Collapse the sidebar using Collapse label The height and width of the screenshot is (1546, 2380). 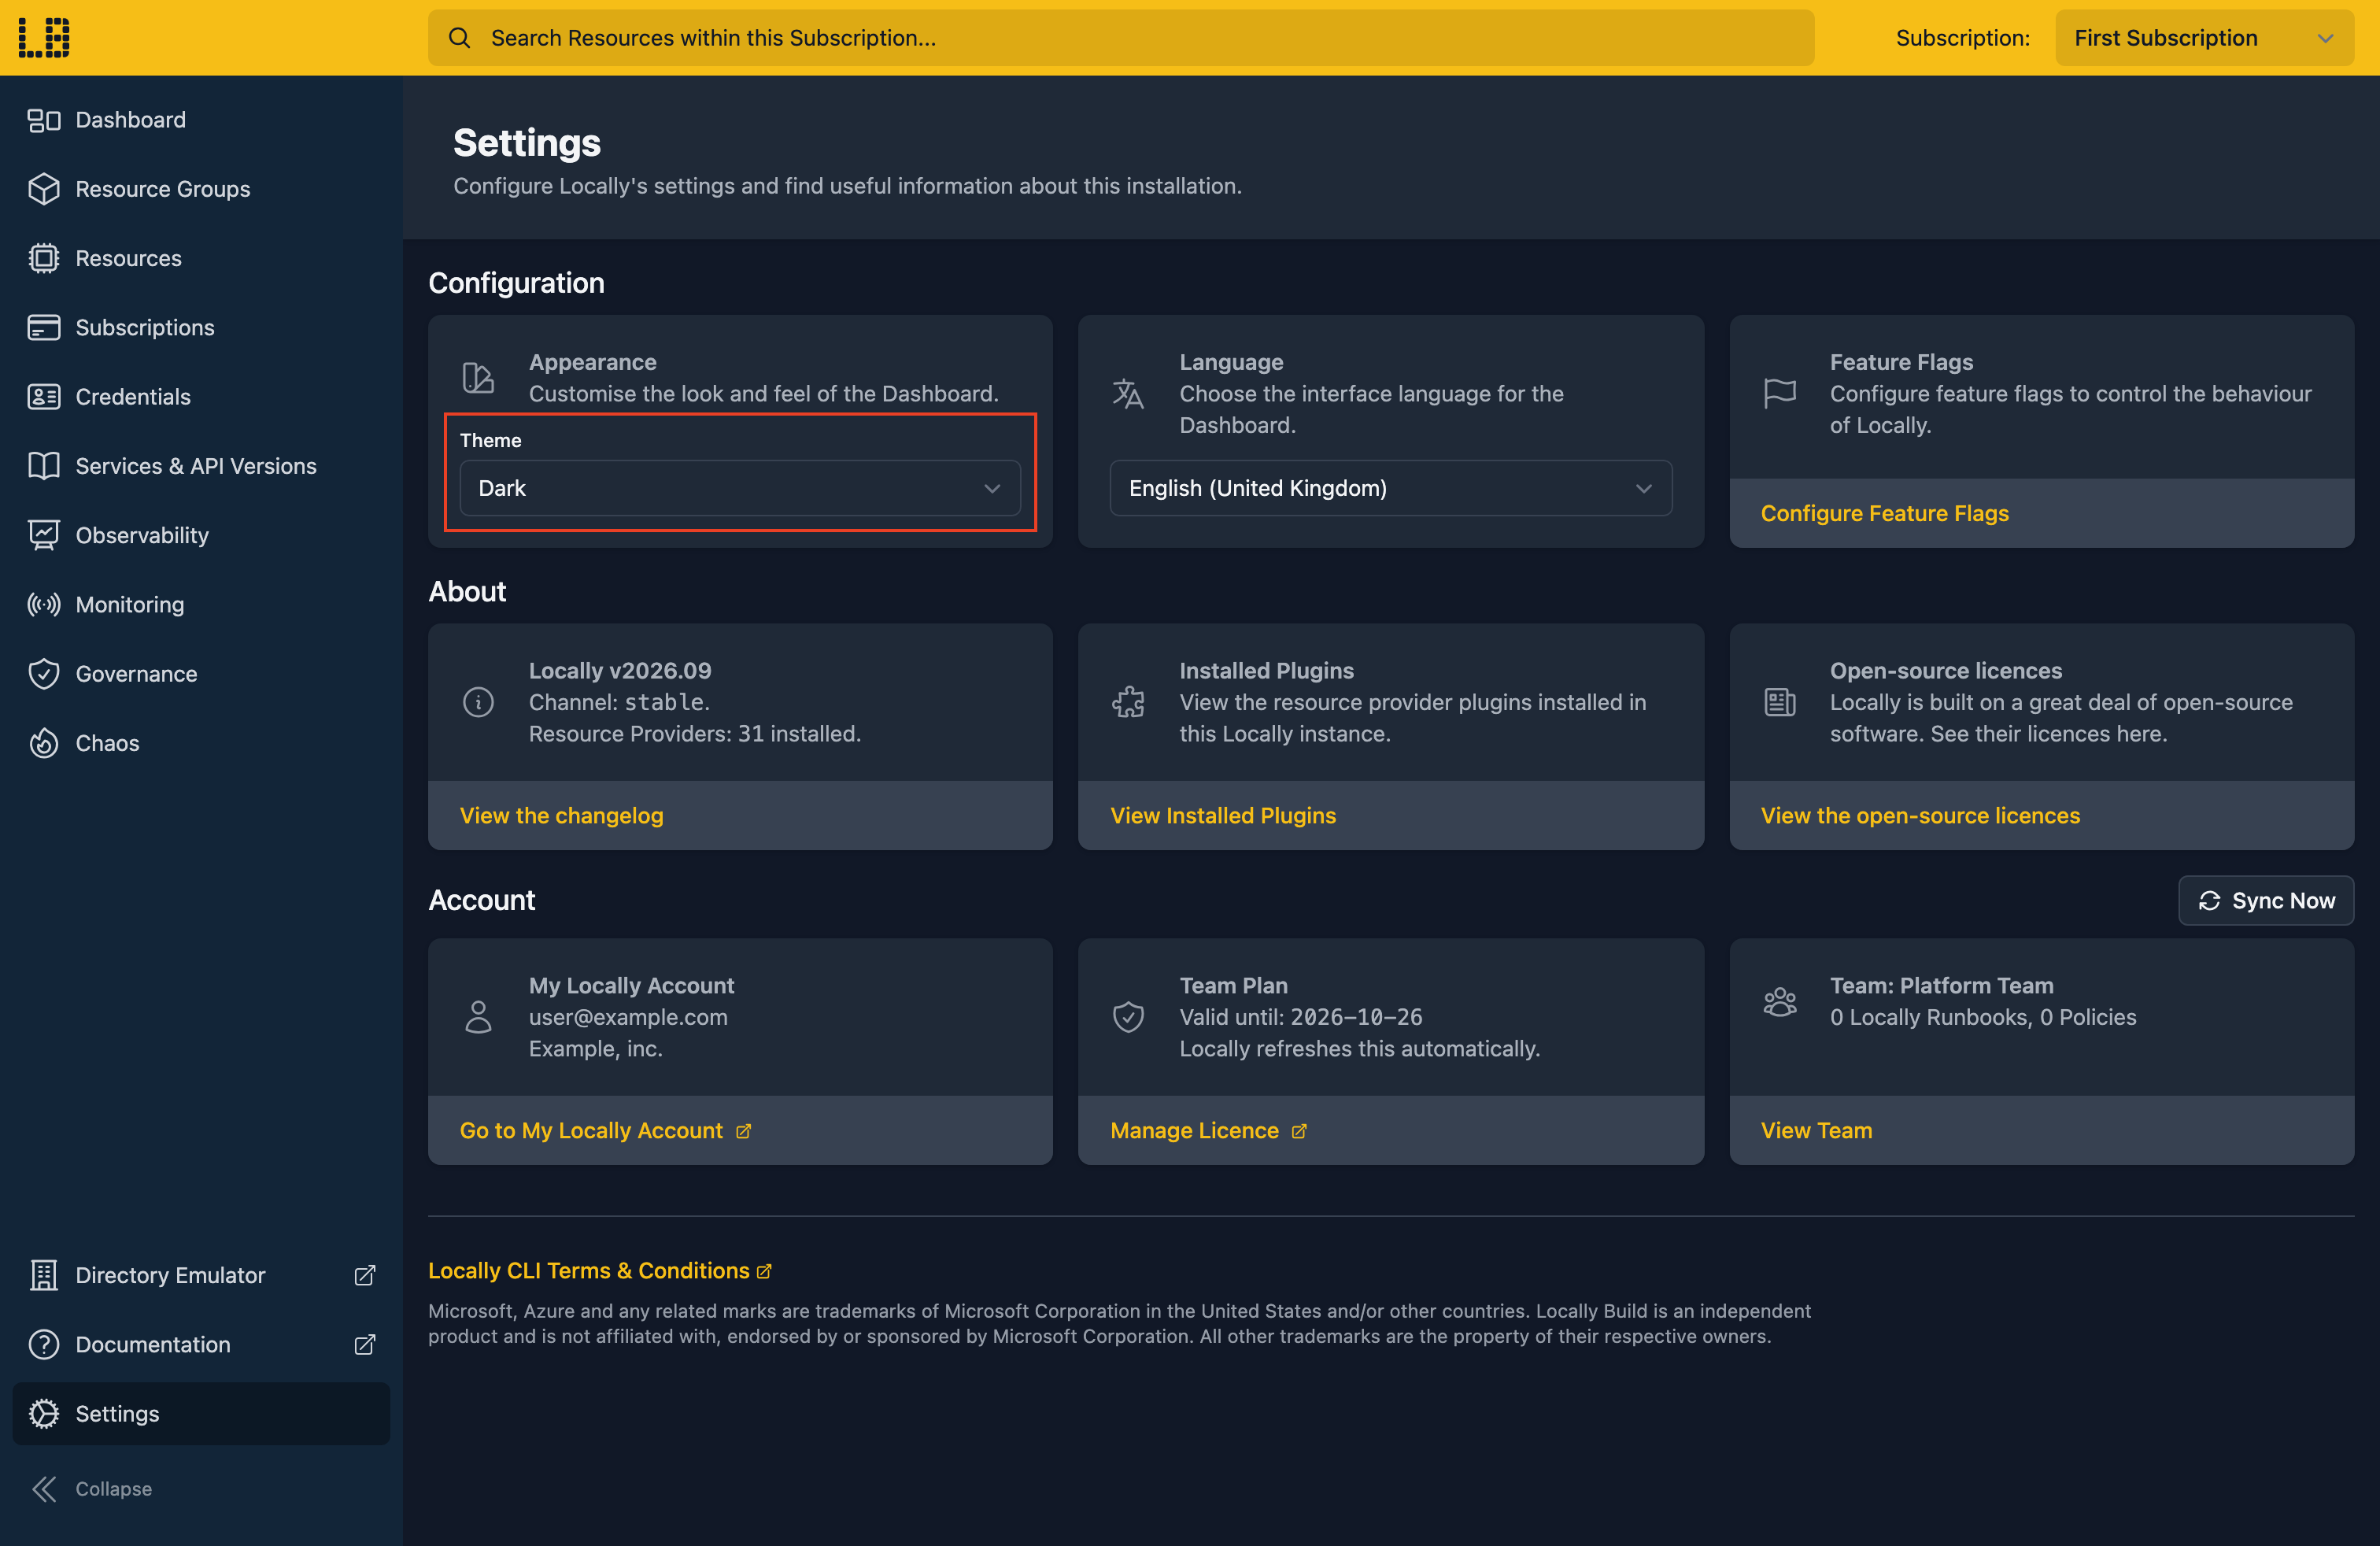(x=114, y=1489)
